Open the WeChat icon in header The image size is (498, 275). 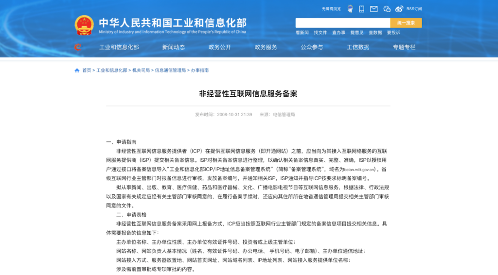coord(387,9)
